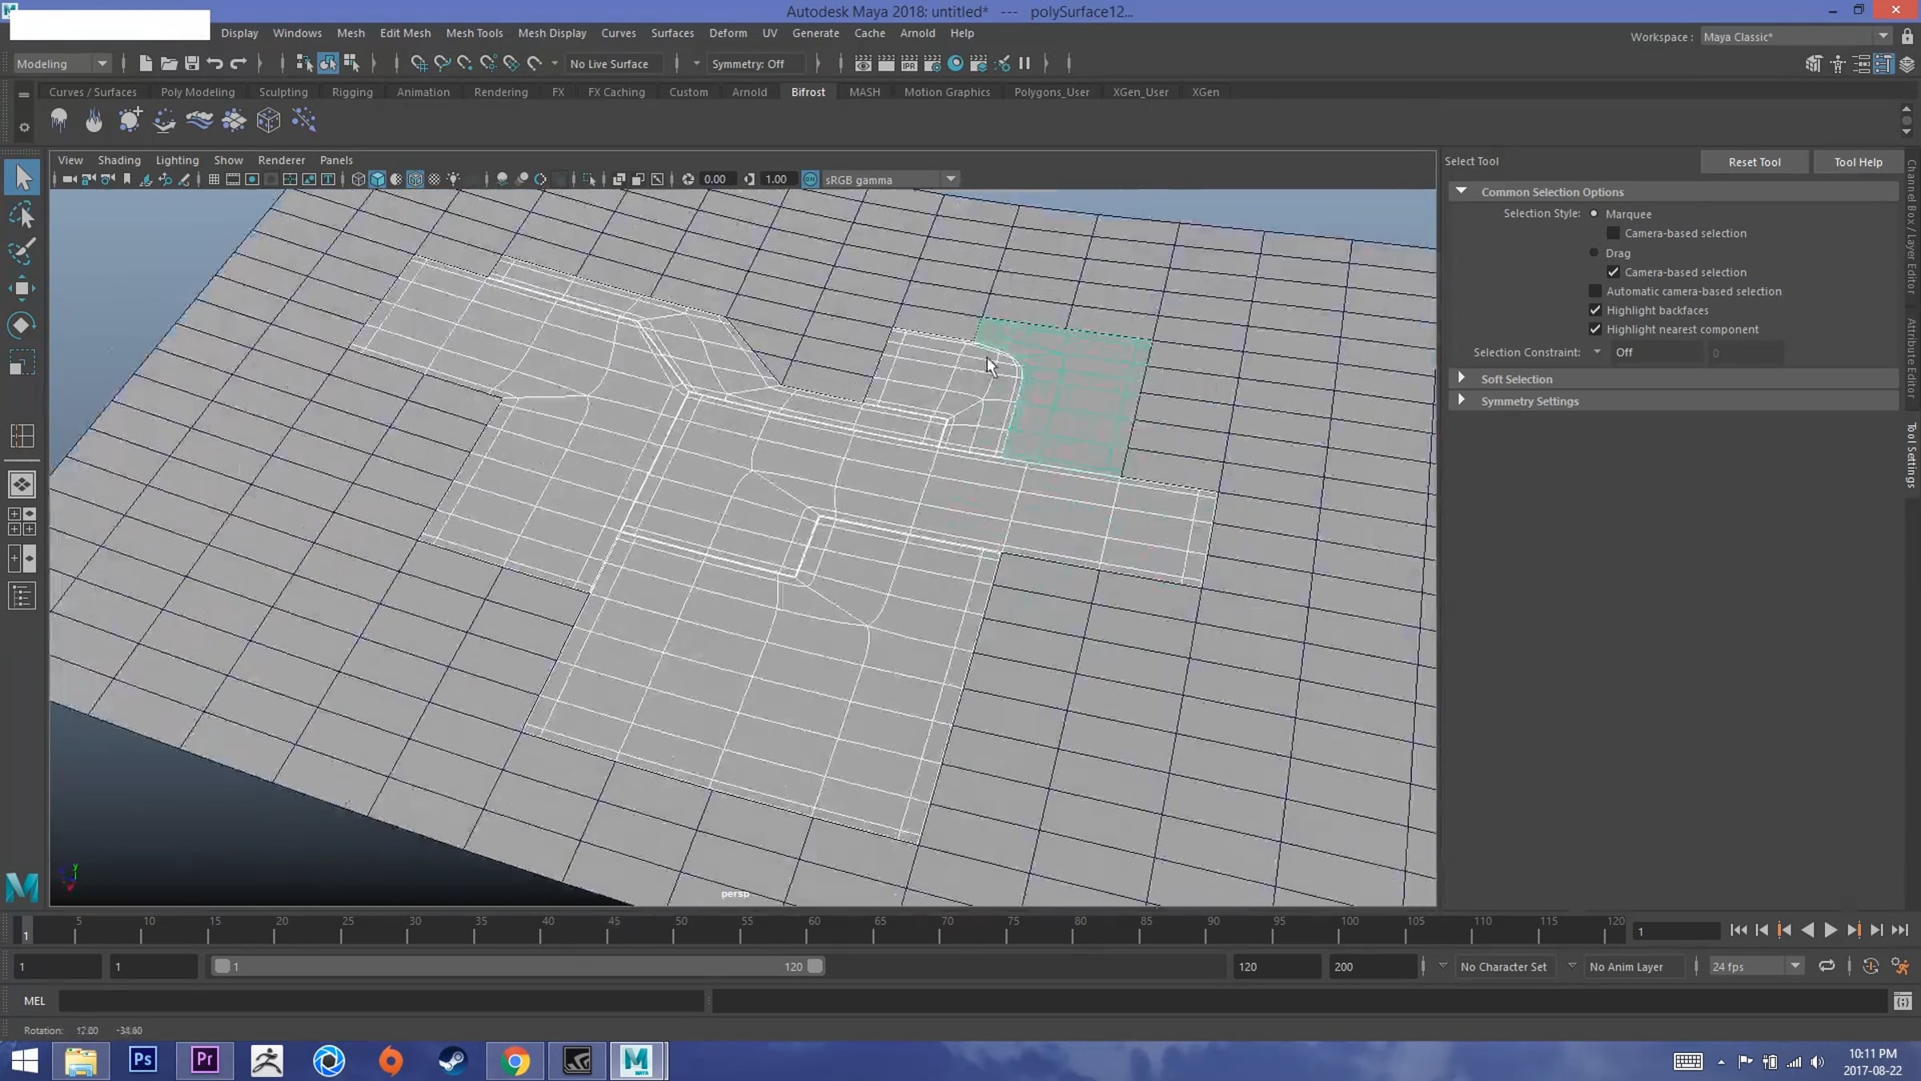This screenshot has width=1921, height=1081.
Task: Redo the last action
Action: [238, 63]
